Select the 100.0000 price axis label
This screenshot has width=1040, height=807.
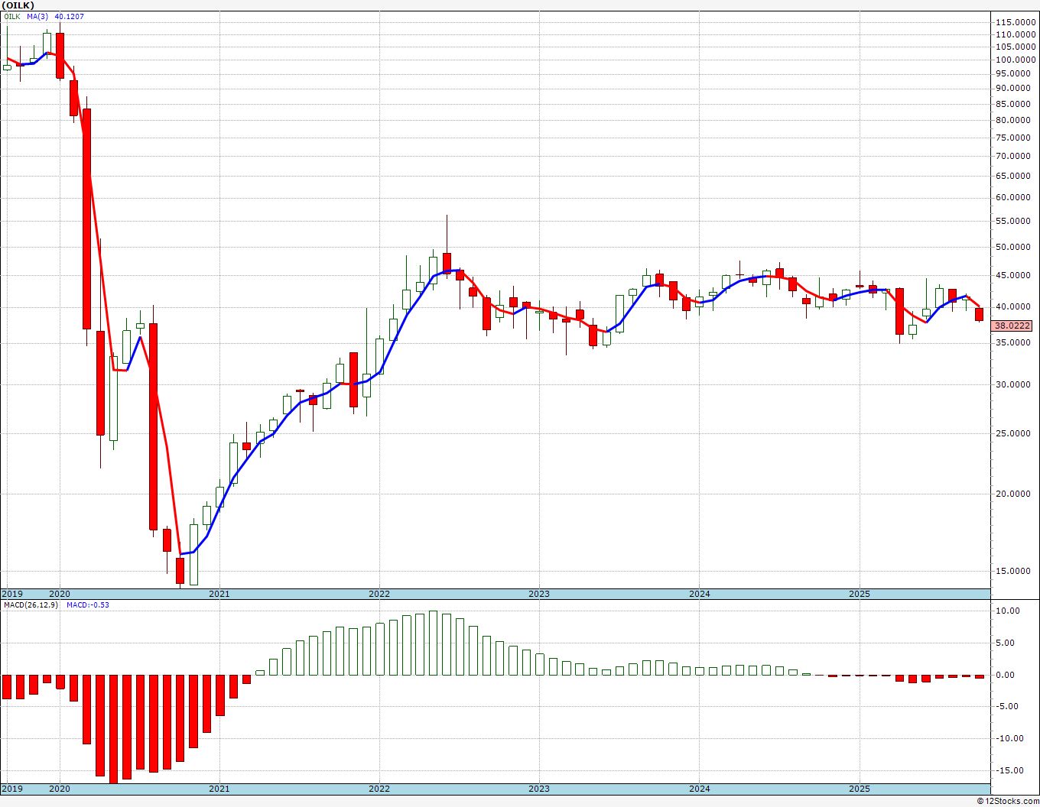click(1016, 60)
